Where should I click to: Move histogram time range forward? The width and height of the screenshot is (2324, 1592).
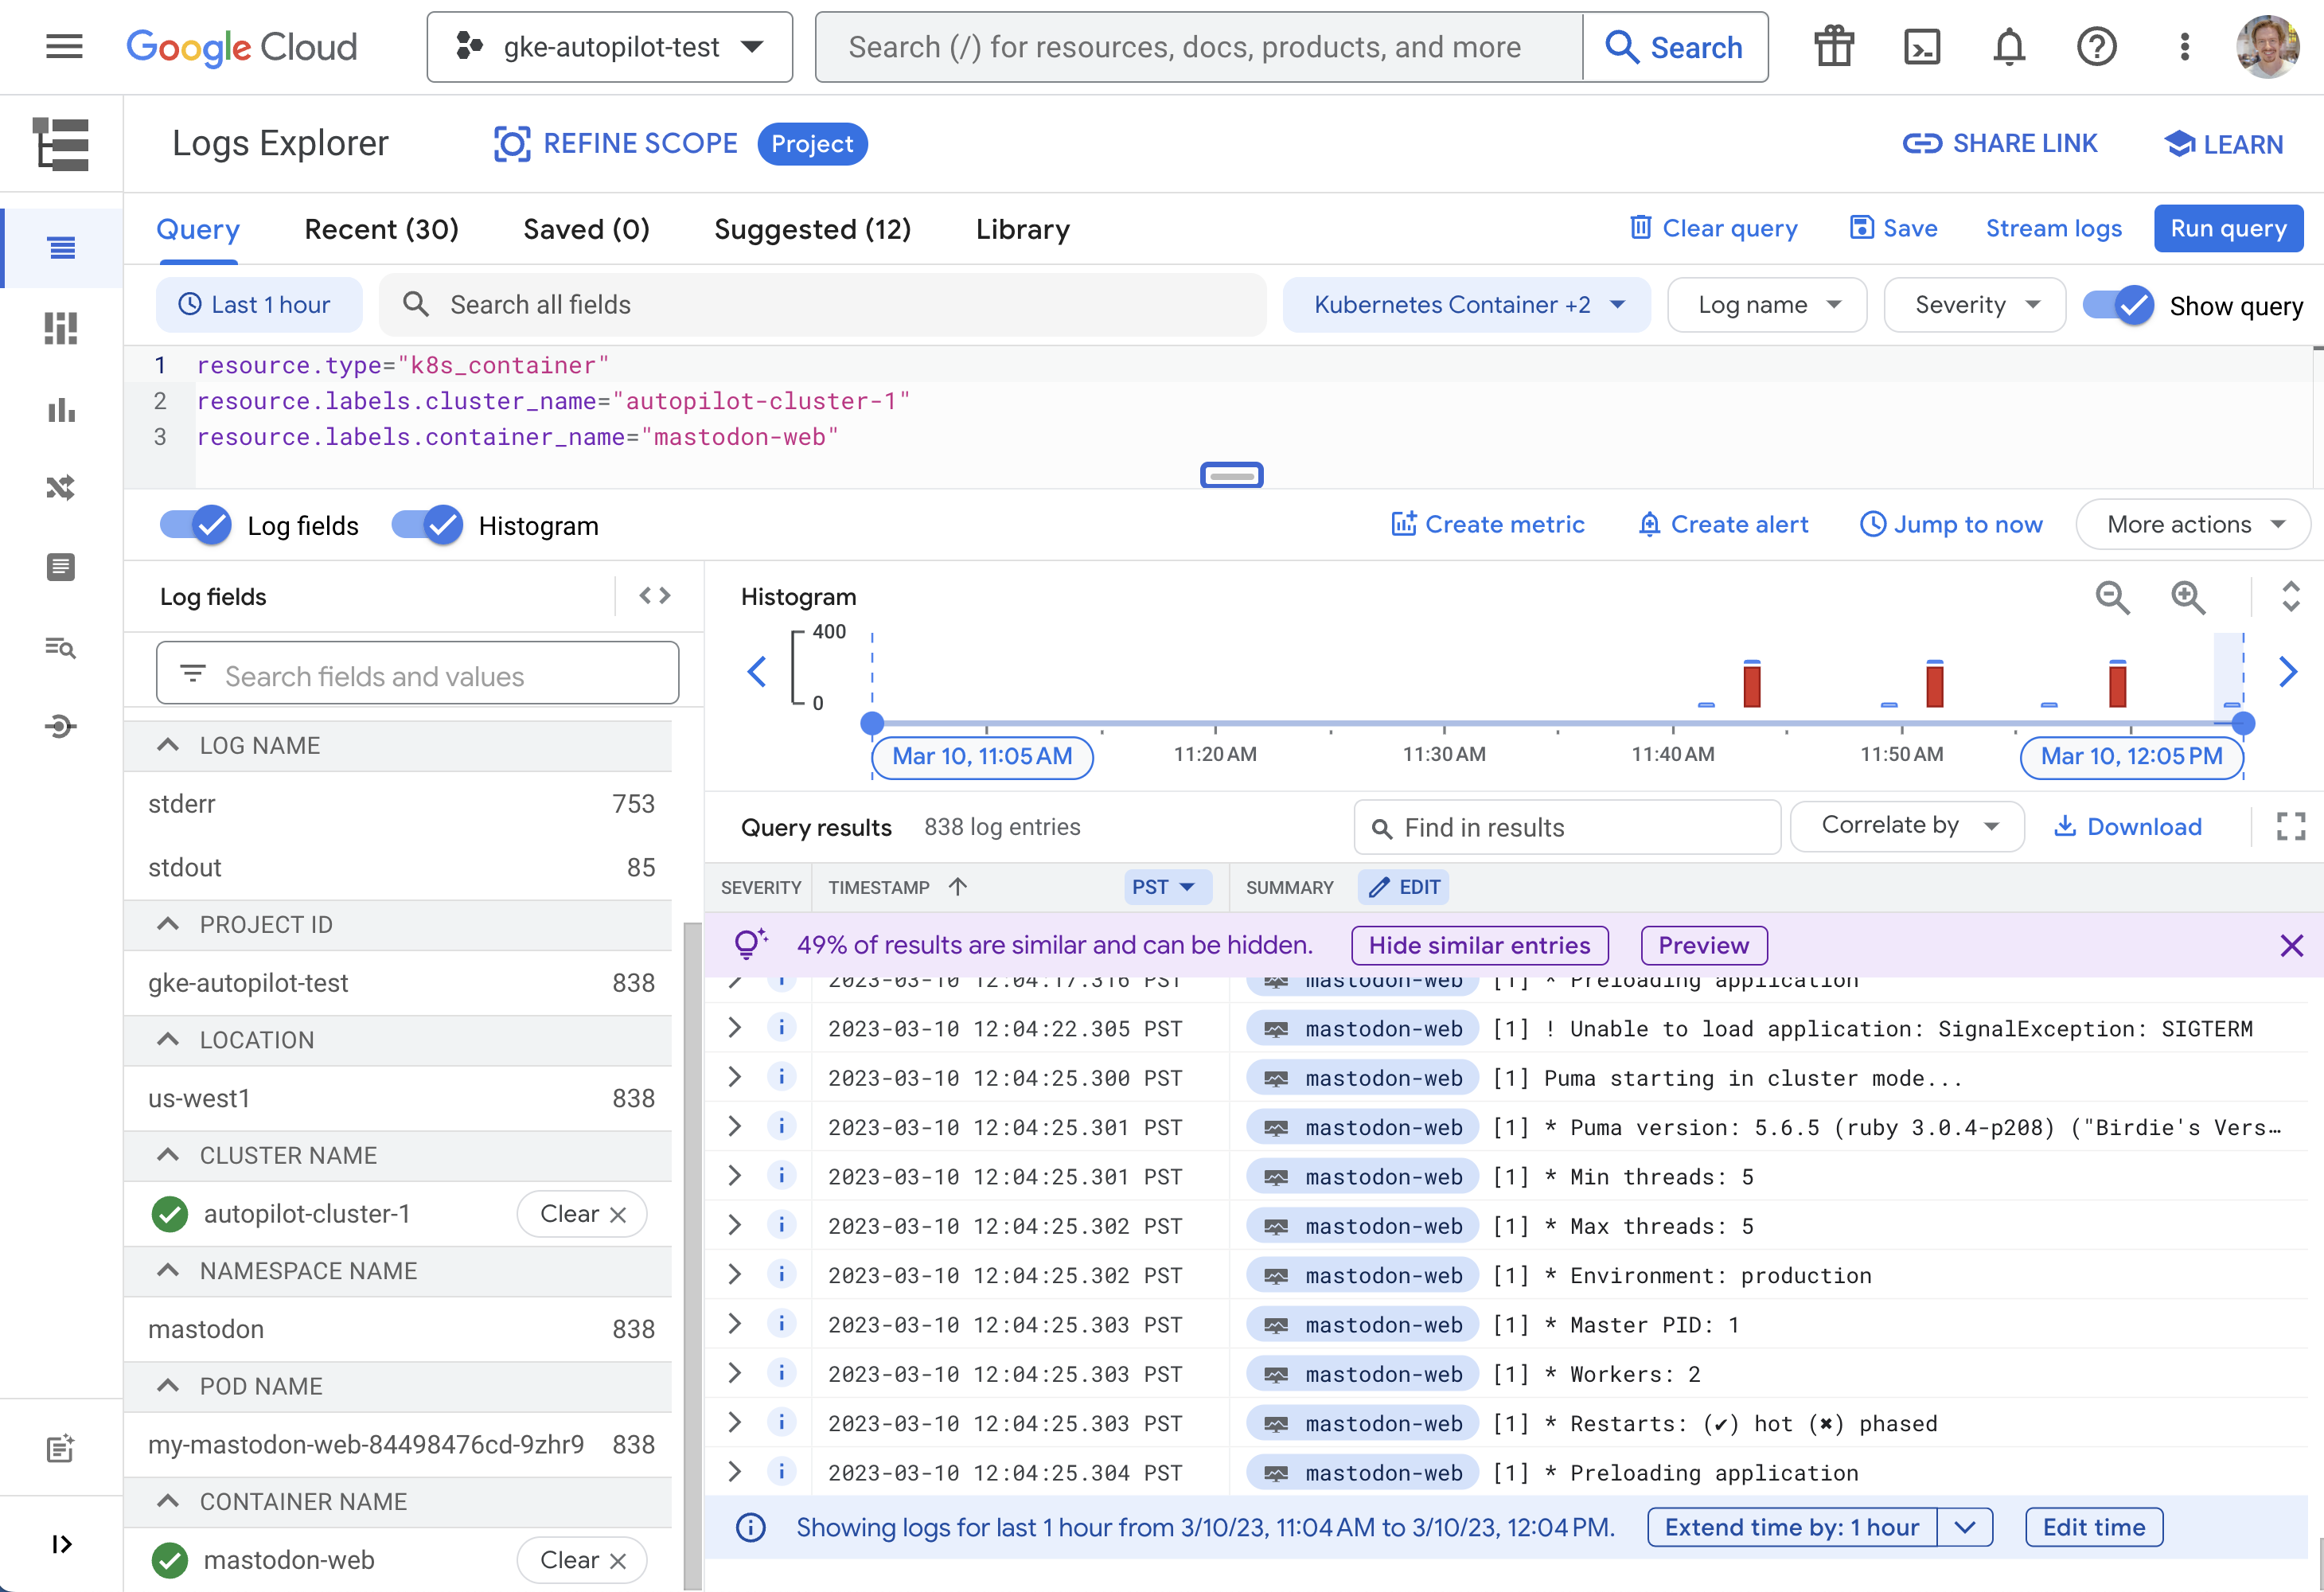(x=2288, y=672)
